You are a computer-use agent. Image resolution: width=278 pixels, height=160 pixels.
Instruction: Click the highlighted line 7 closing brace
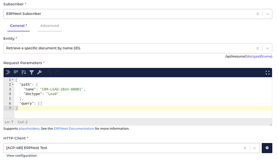coord(16,108)
